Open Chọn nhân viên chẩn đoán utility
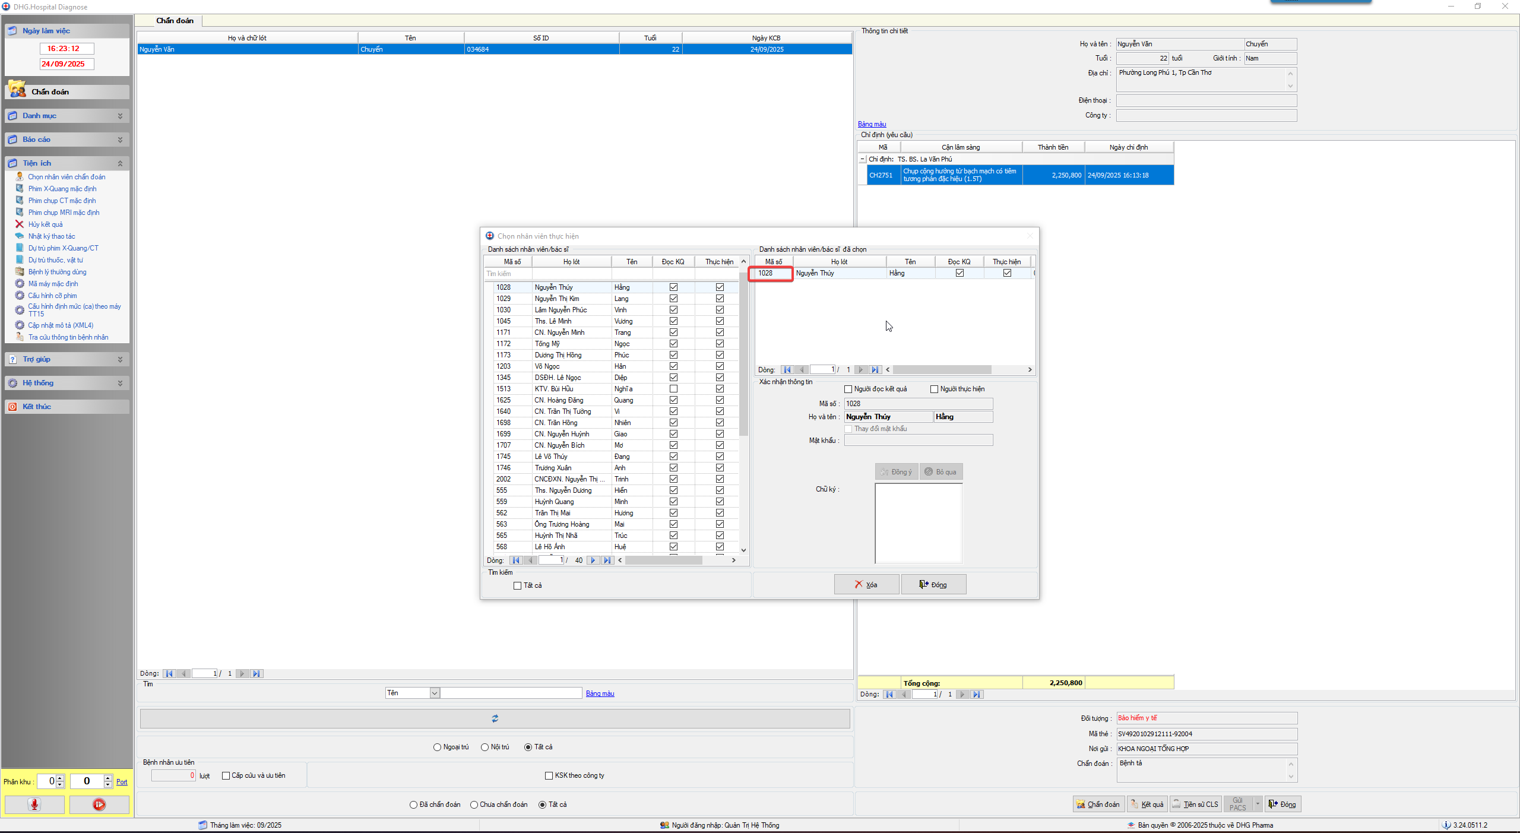1520x833 pixels. (66, 177)
